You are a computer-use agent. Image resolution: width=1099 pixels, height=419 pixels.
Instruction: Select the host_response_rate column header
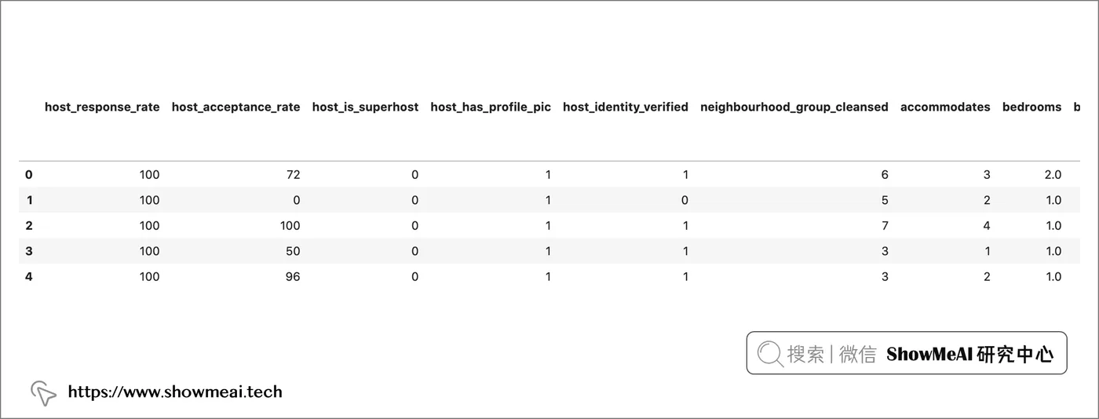click(x=102, y=107)
